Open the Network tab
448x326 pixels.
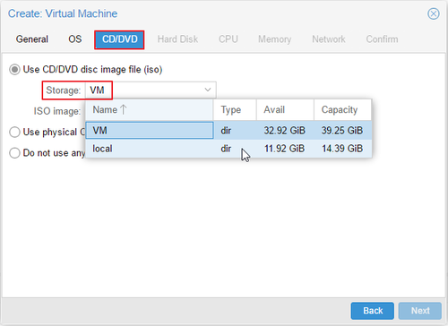329,39
